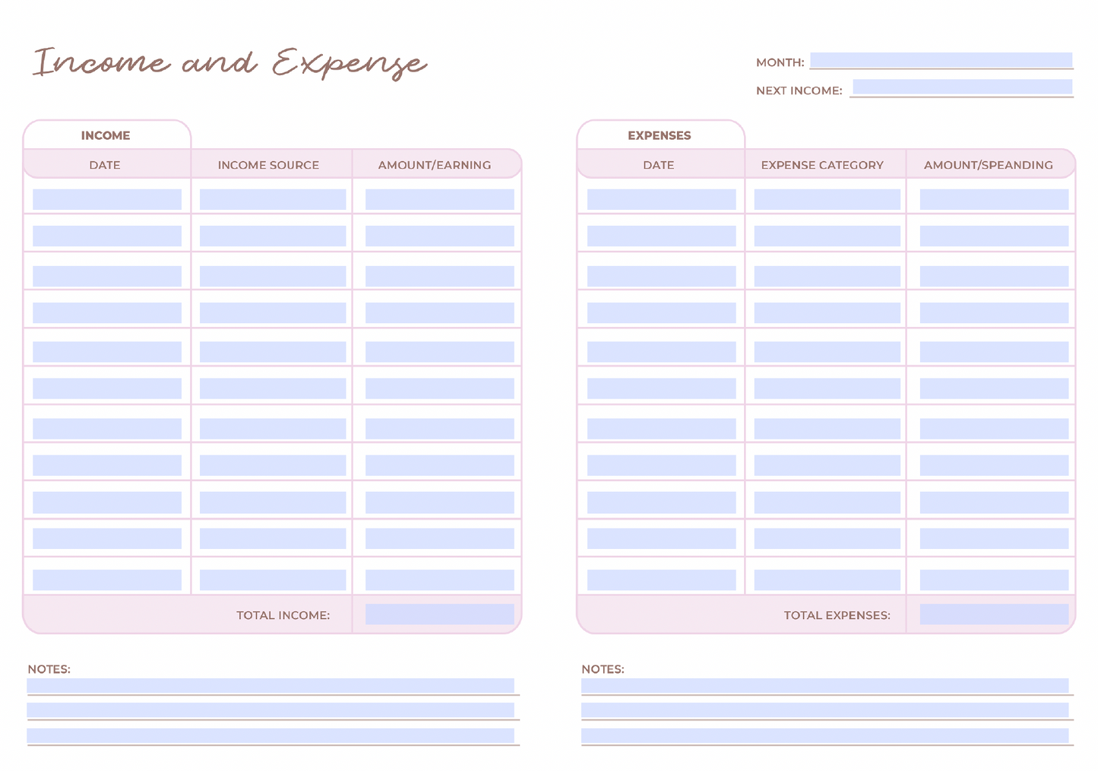
Task: Click seventh-row Amount/Speanding field
Action: [x=994, y=429]
